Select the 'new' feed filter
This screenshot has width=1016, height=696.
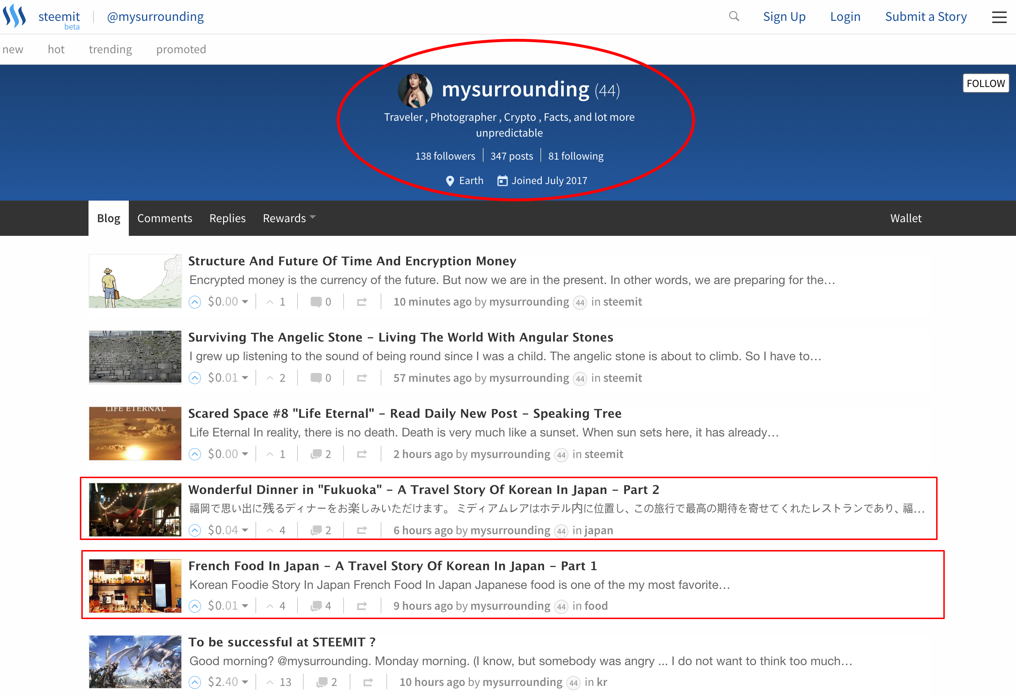click(13, 49)
